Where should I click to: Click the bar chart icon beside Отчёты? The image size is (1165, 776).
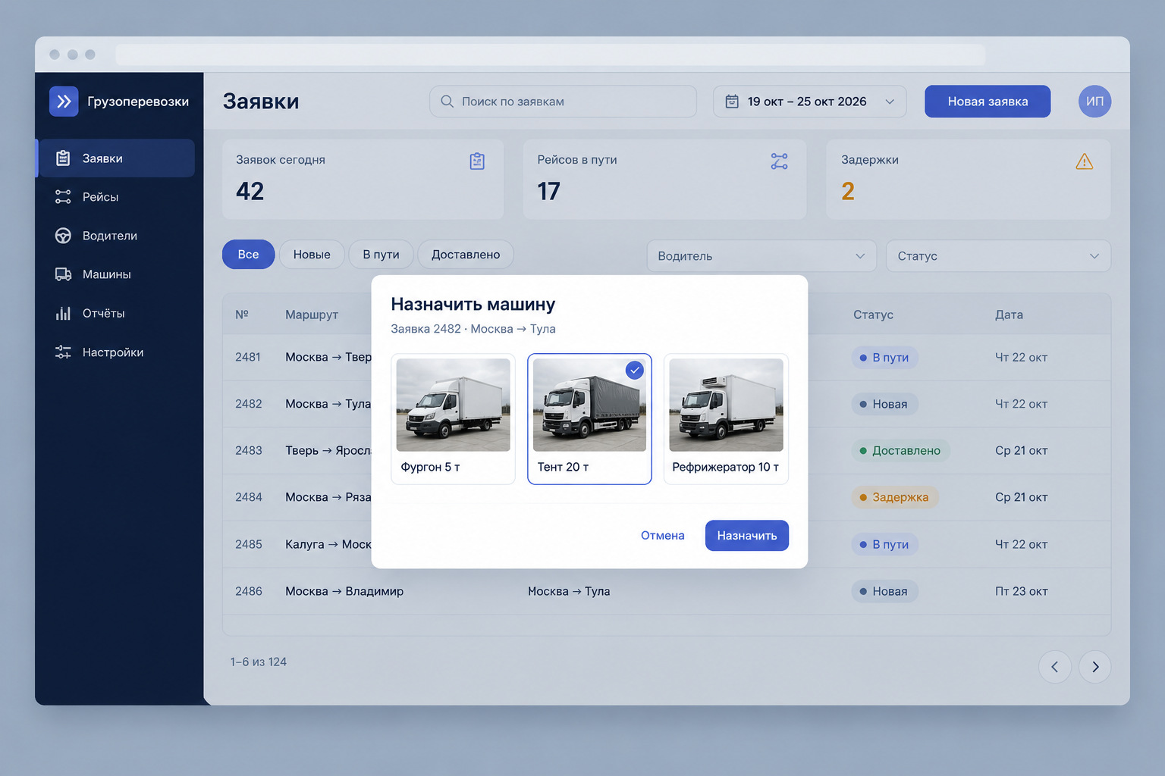pos(64,313)
